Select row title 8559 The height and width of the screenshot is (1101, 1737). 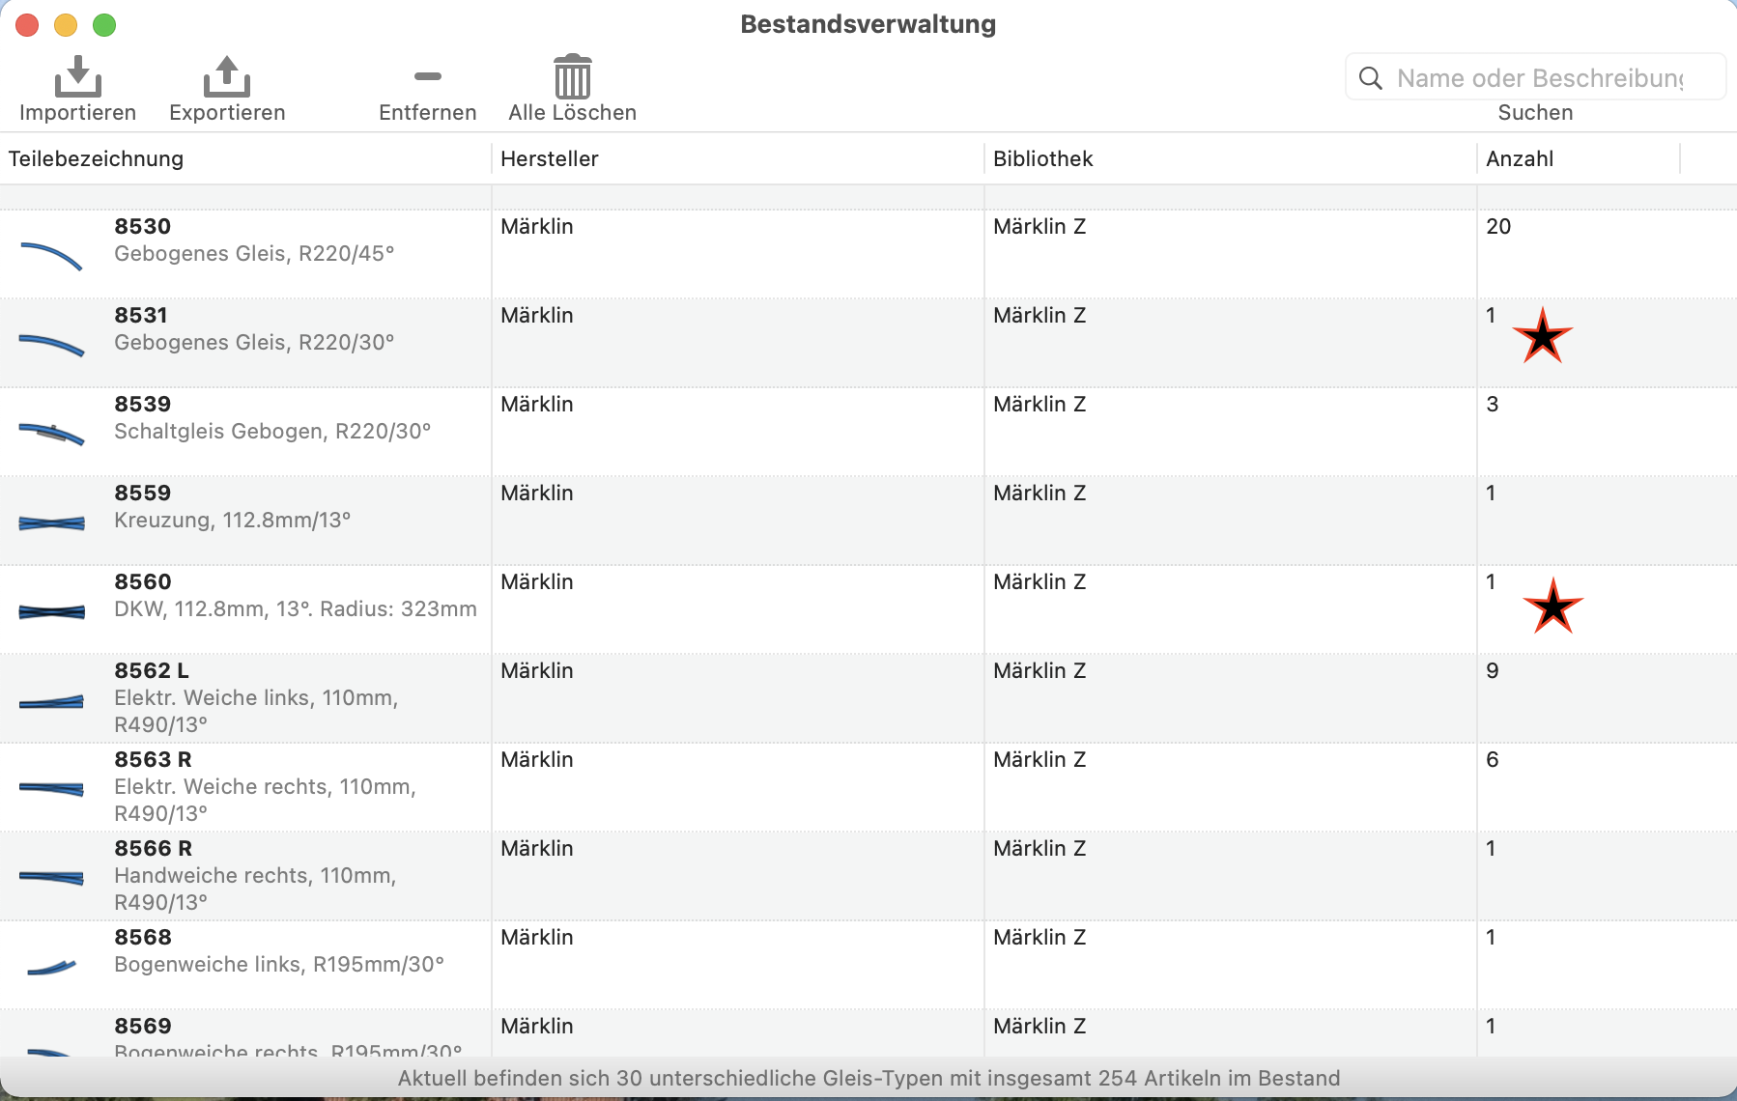[x=143, y=494]
